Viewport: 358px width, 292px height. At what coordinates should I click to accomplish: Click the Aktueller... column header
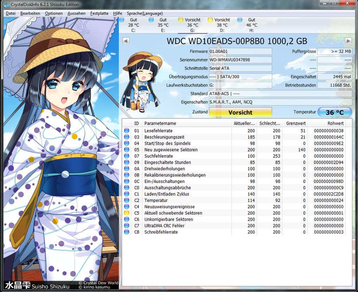pos(244,123)
